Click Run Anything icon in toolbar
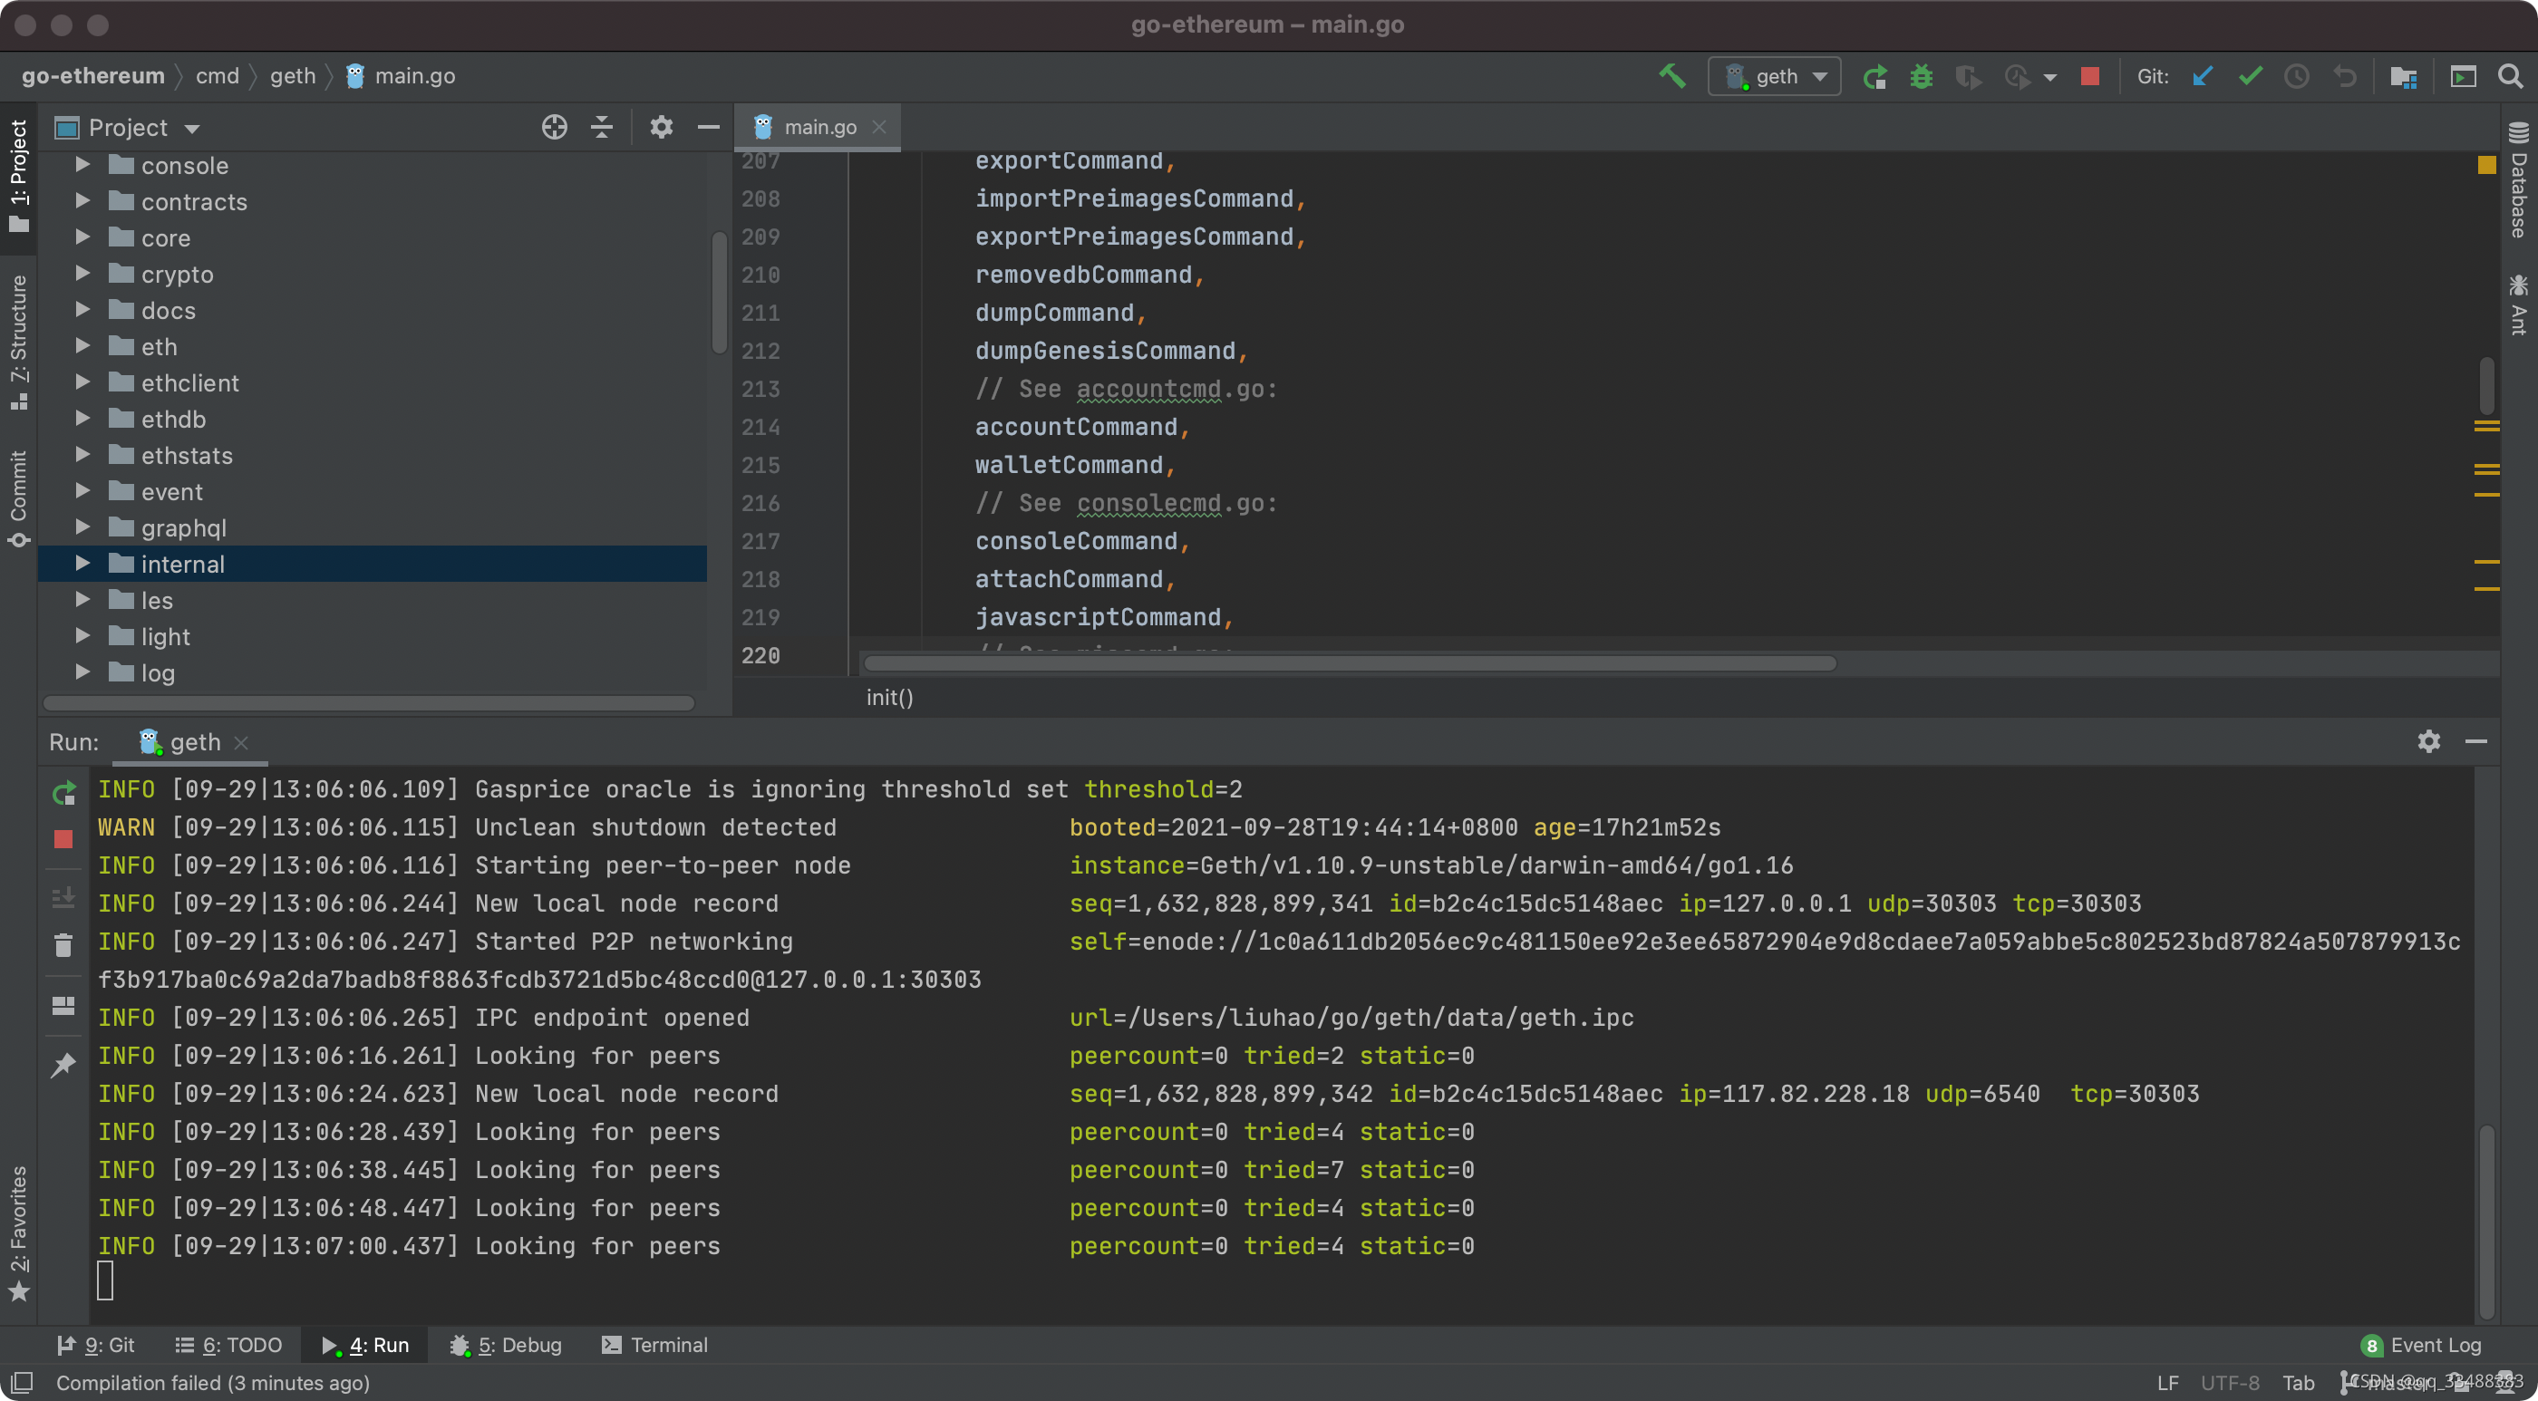The width and height of the screenshot is (2538, 1401). [x=2462, y=76]
